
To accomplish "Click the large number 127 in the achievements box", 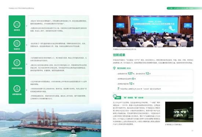I will click(x=130, y=73).
